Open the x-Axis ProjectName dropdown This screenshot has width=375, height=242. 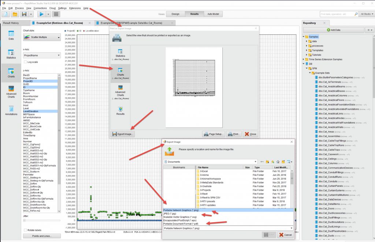[x=42, y=55]
